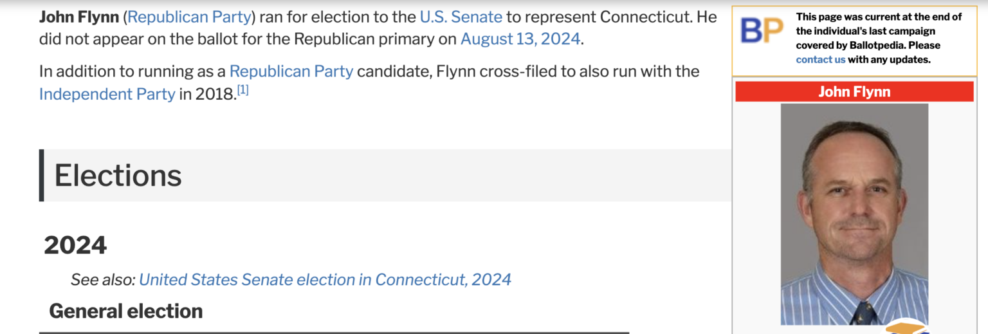Open United States Senate election in Connecticut, 2024

(x=325, y=279)
